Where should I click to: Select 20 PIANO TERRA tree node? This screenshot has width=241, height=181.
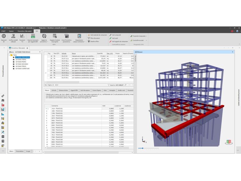pyautogui.click(x=21, y=60)
